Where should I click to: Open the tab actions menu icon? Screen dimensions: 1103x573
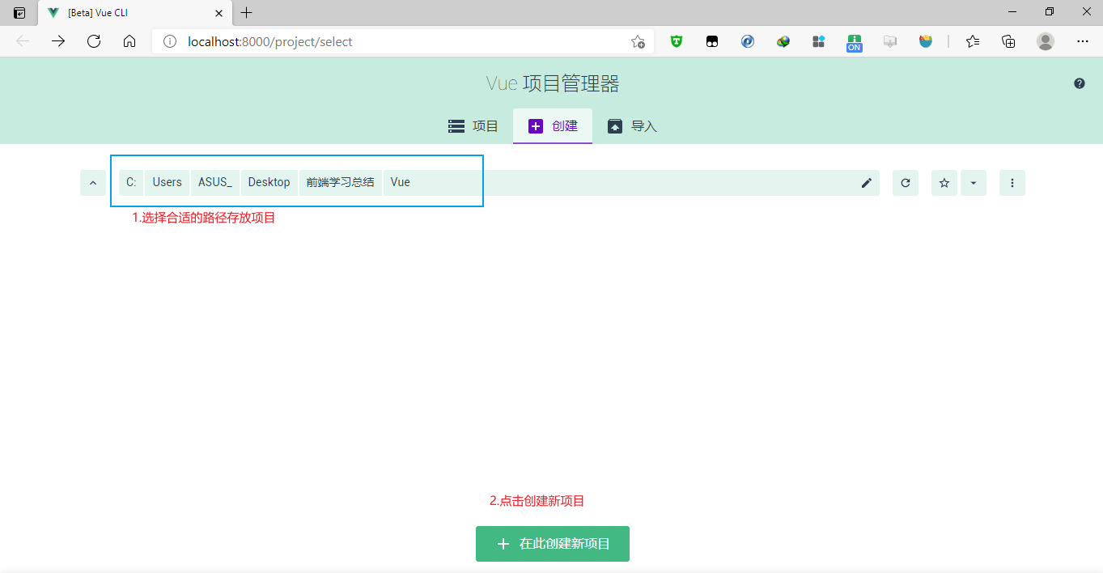click(19, 13)
